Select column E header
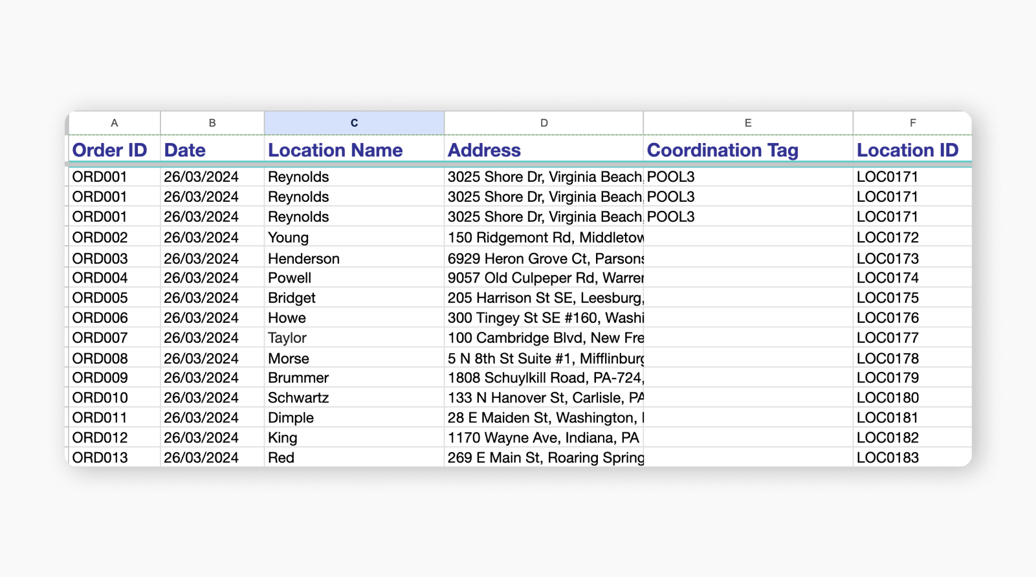Screen dimensions: 1036x577 [747, 123]
